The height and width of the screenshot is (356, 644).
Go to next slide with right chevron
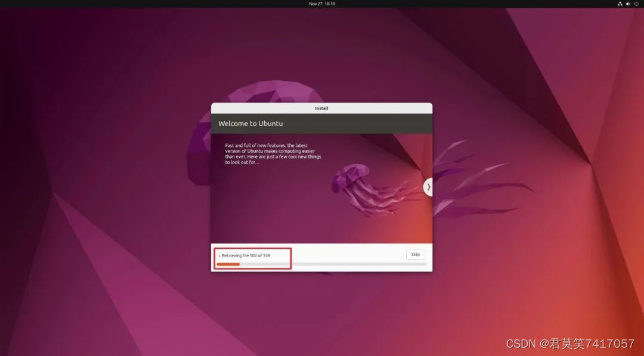click(x=428, y=187)
